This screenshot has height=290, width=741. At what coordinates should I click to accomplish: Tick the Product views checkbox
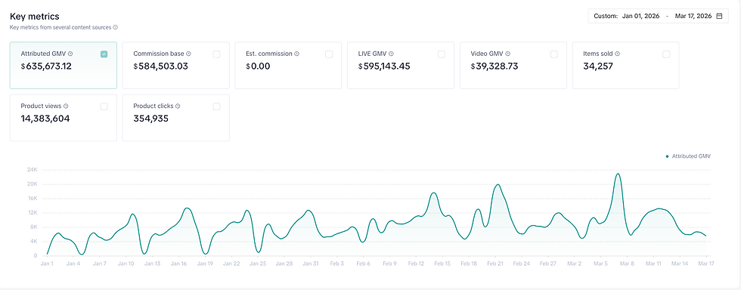pos(104,106)
